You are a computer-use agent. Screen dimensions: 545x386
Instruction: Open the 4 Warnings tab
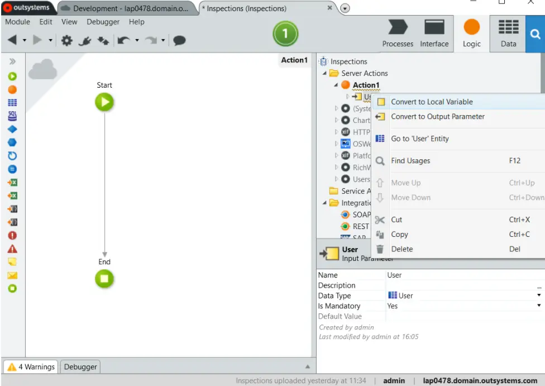pos(31,367)
